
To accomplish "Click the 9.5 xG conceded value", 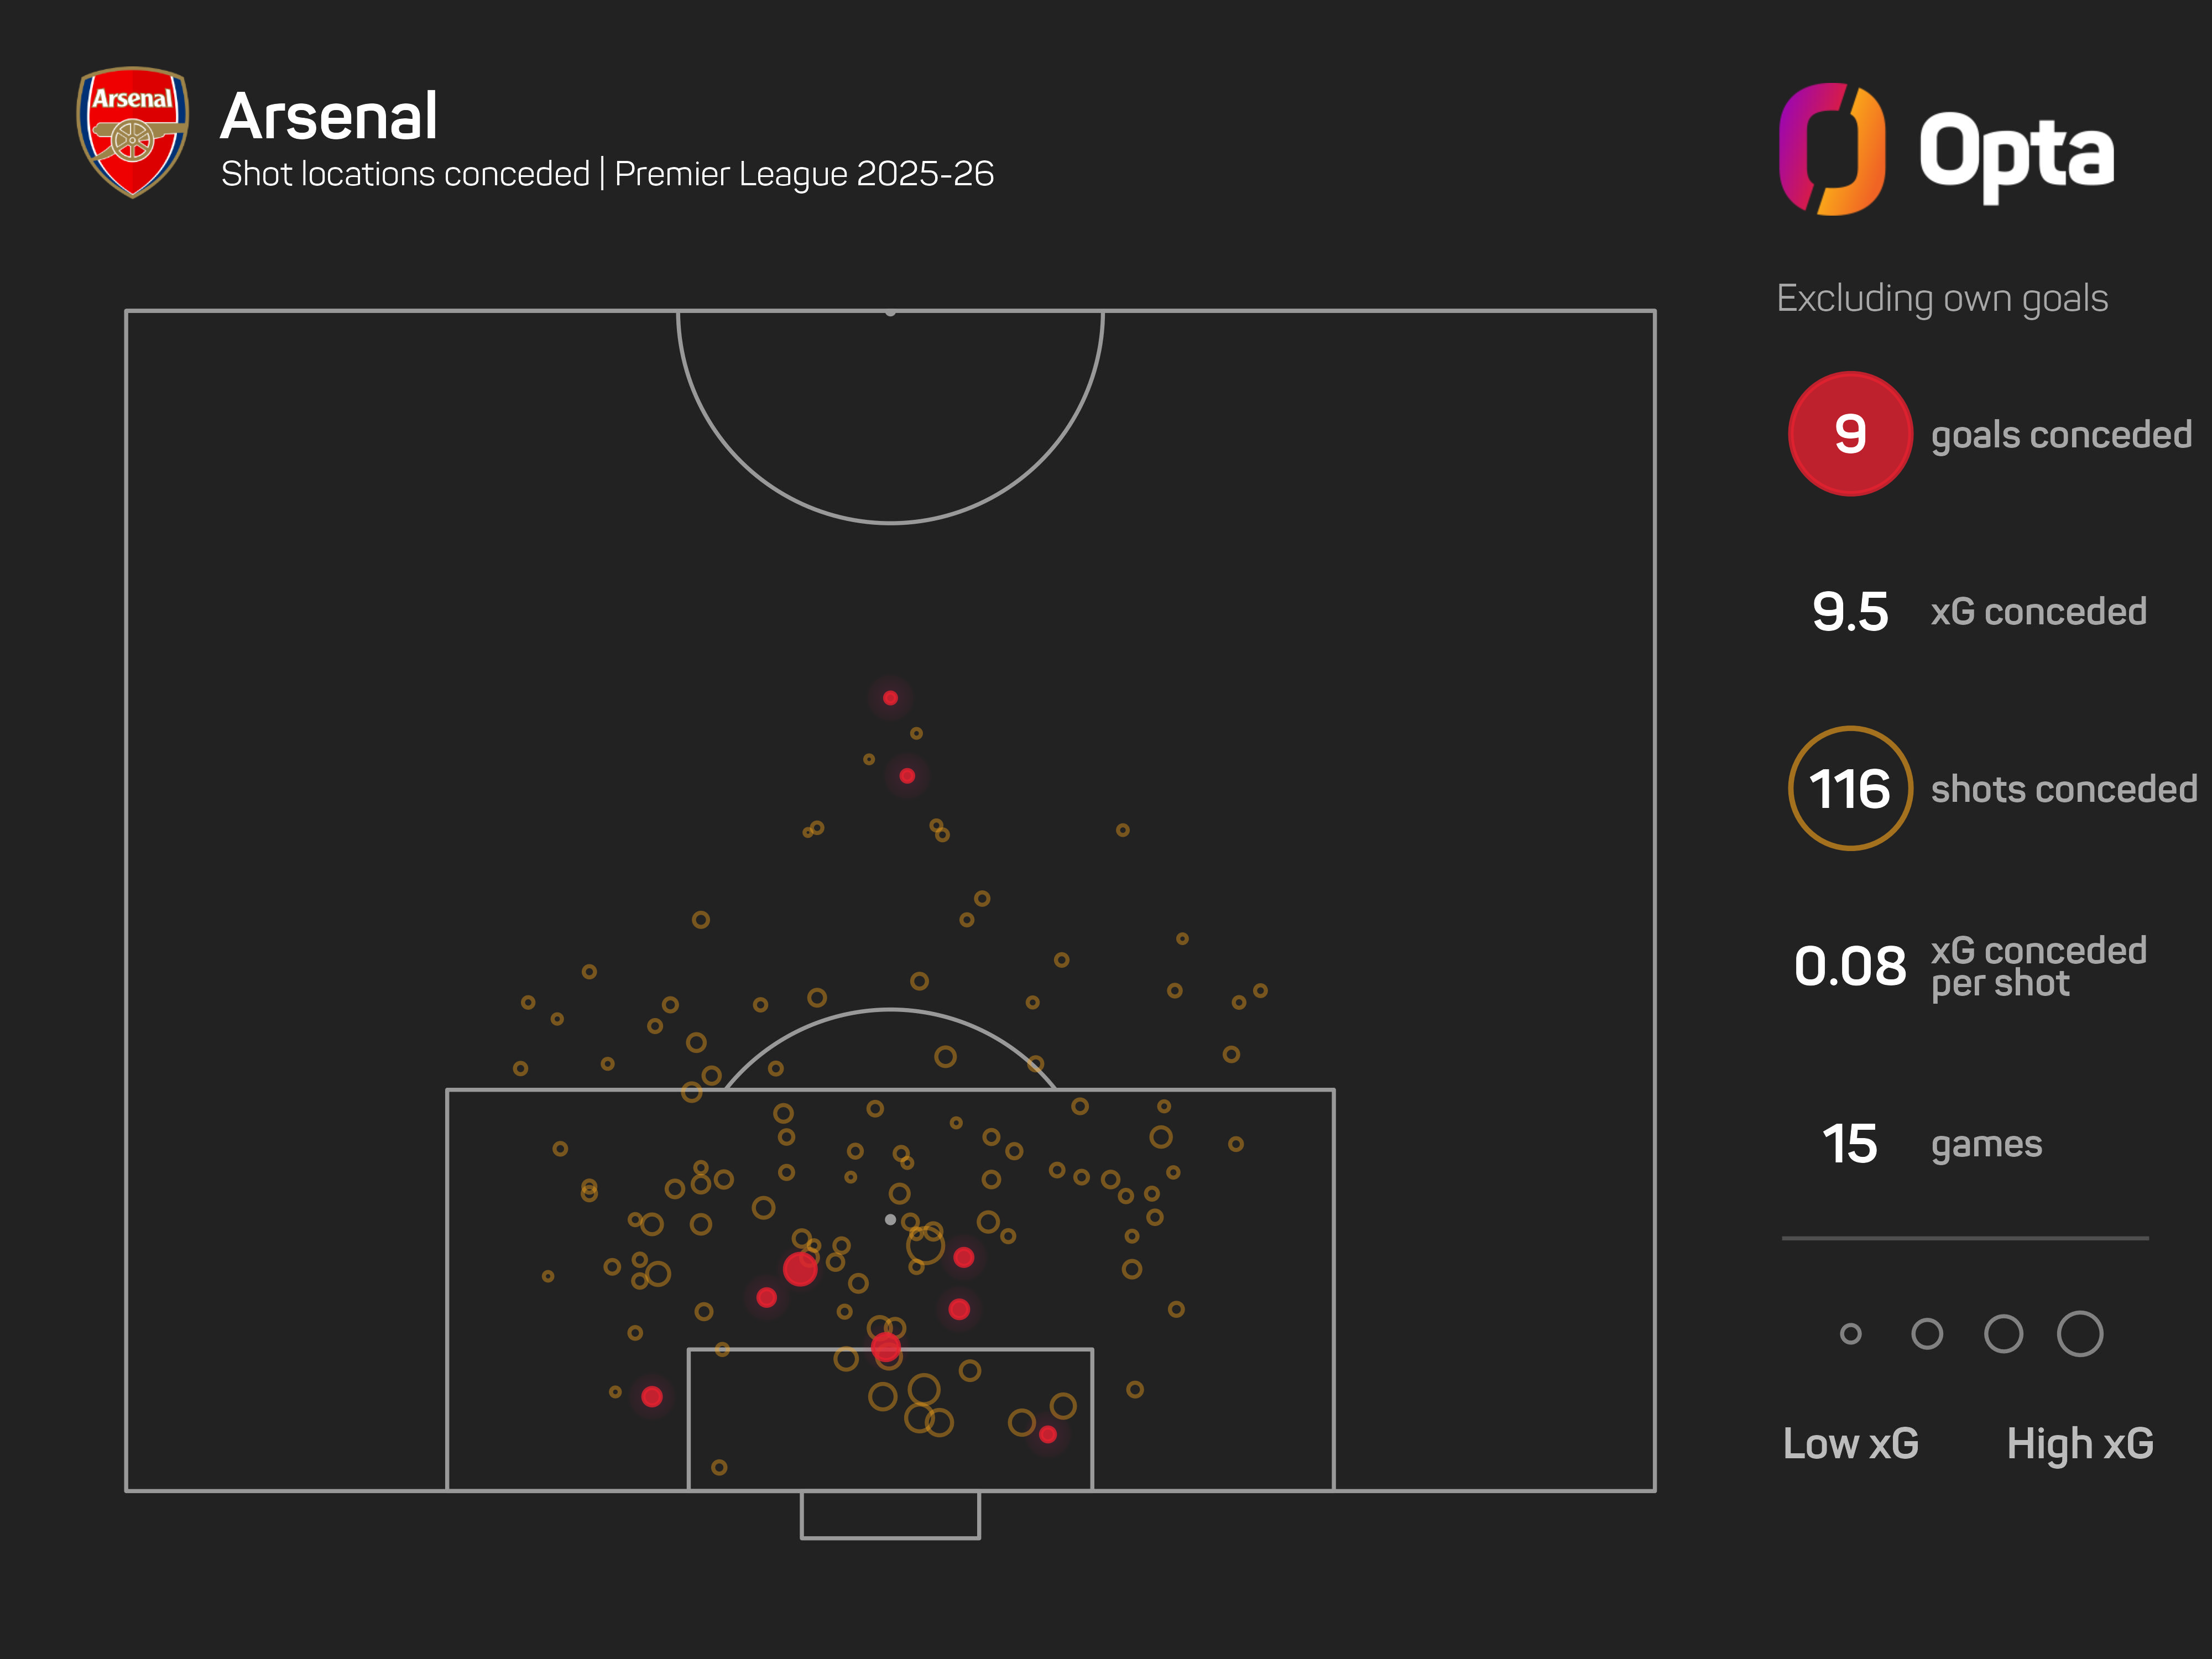I will (1849, 612).
